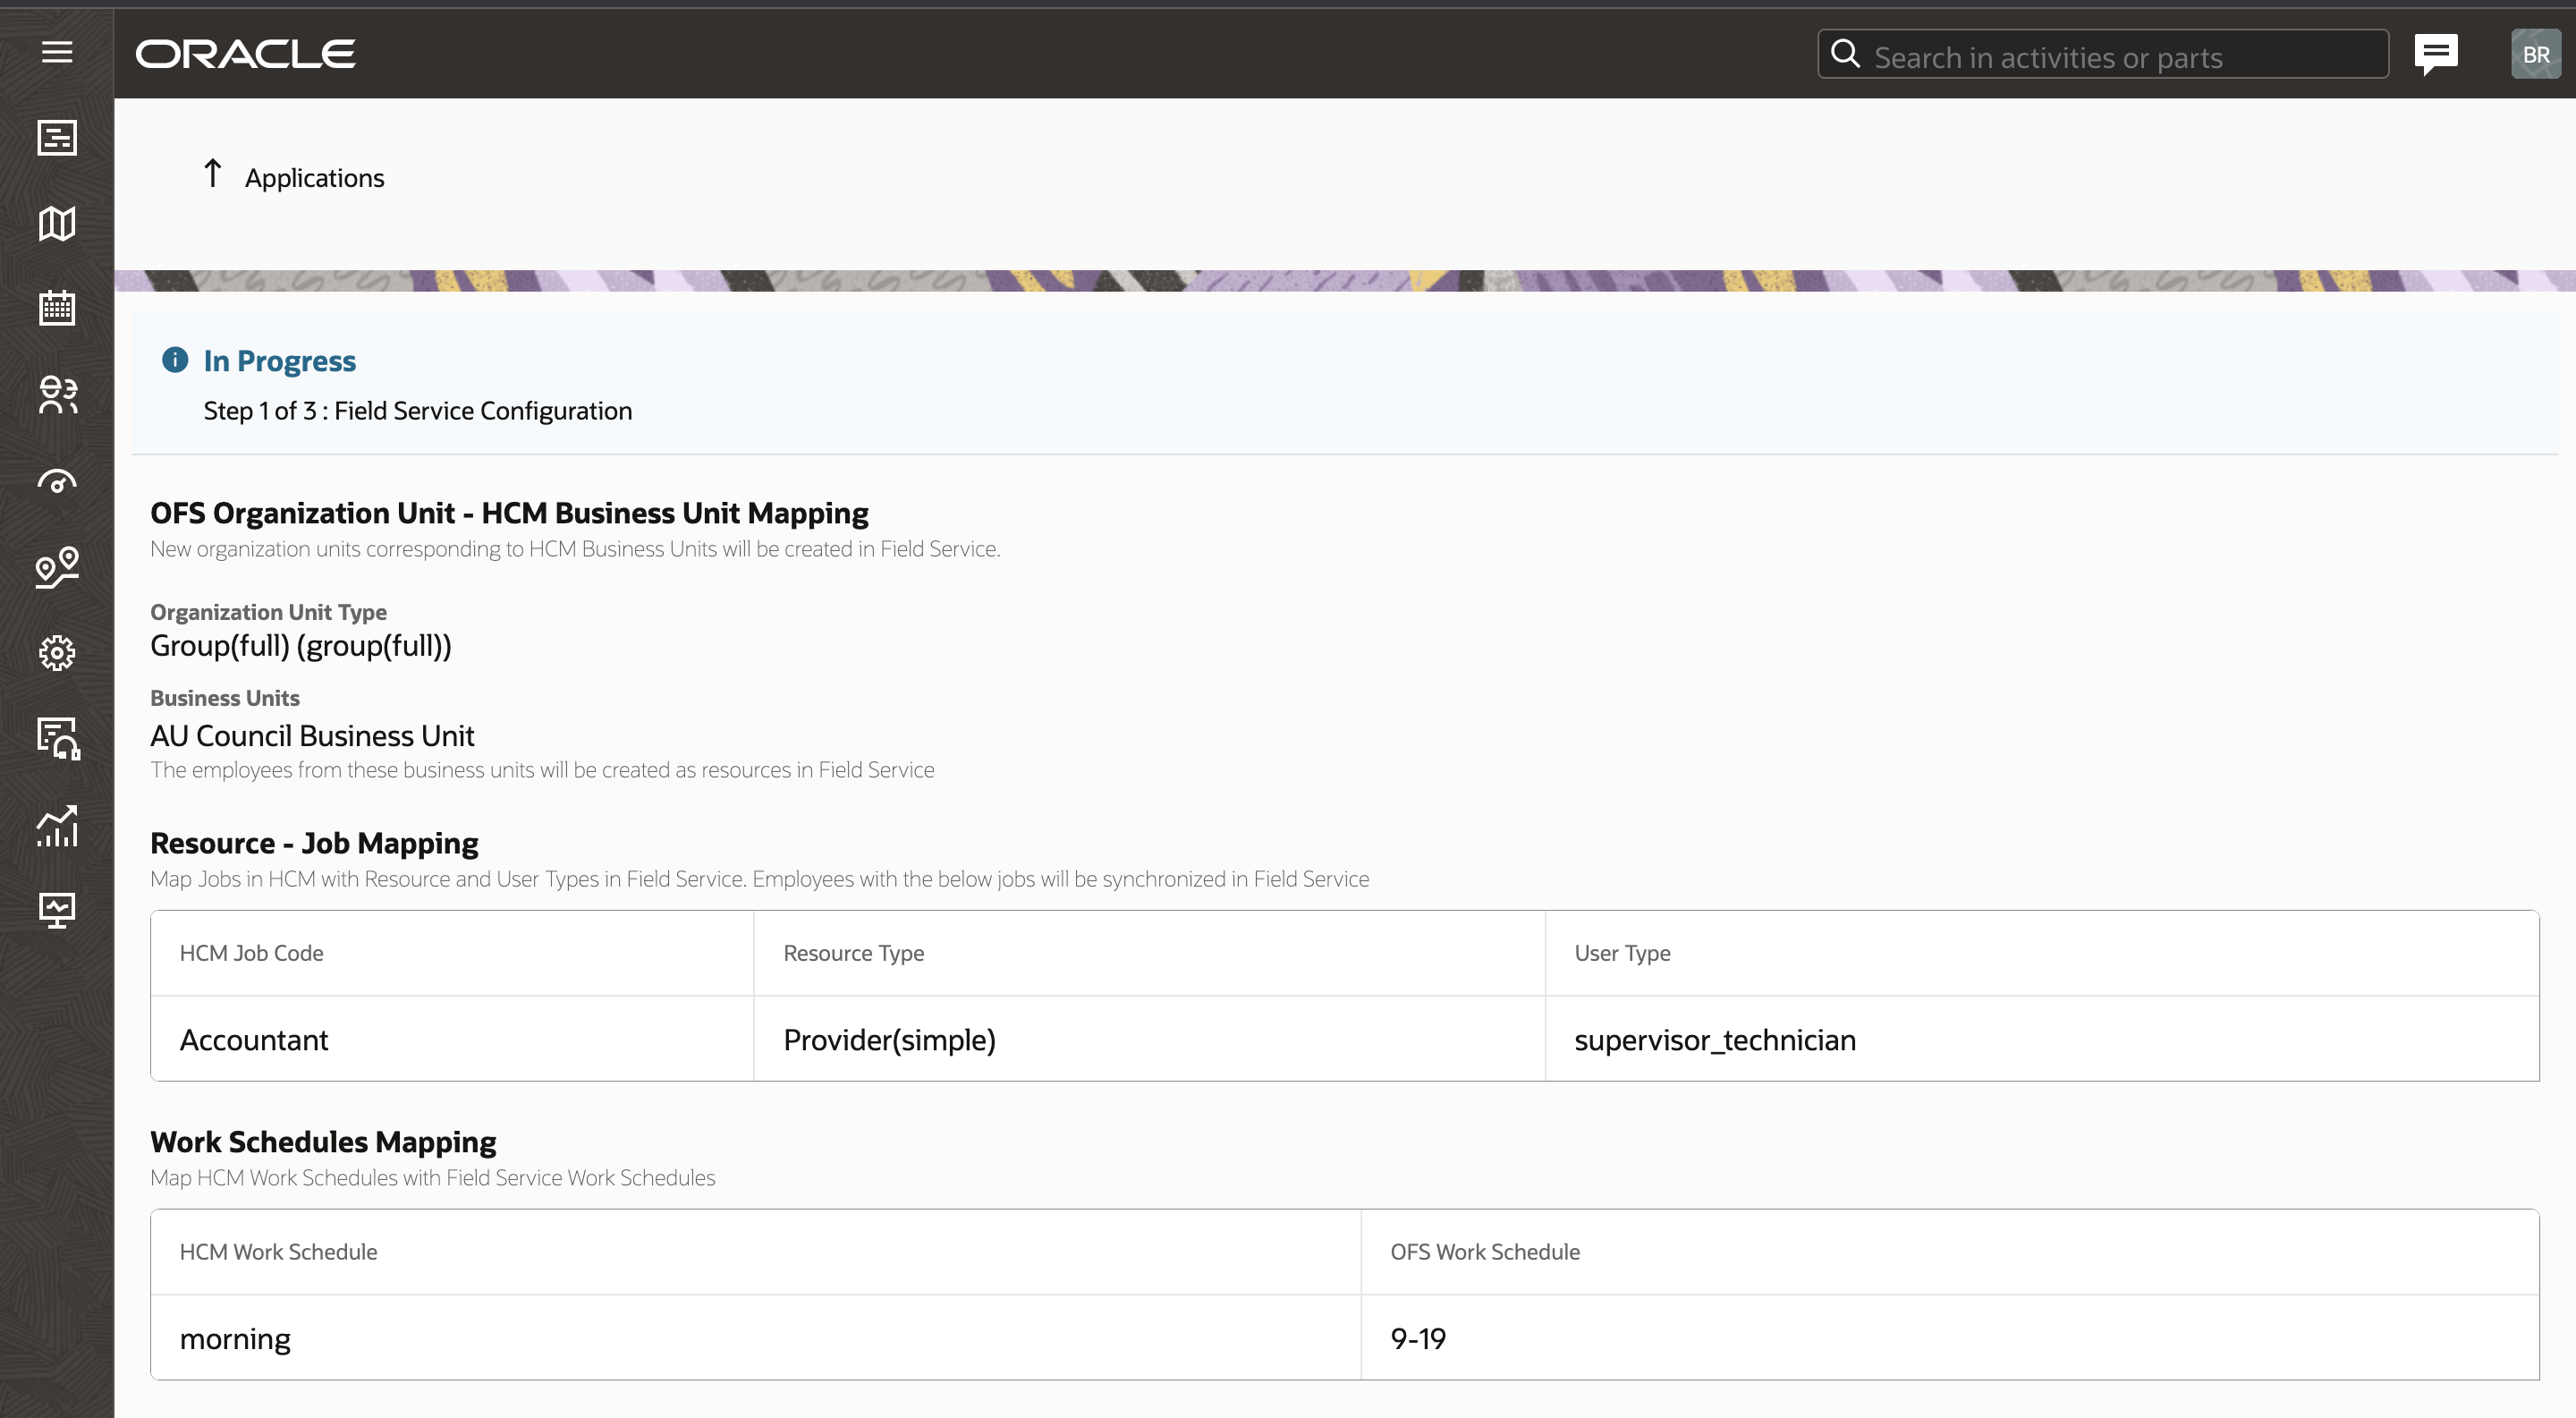Viewport: 2576px width, 1418px height.
Task: Open the monitor screen sidebar icon
Action: (x=57, y=910)
